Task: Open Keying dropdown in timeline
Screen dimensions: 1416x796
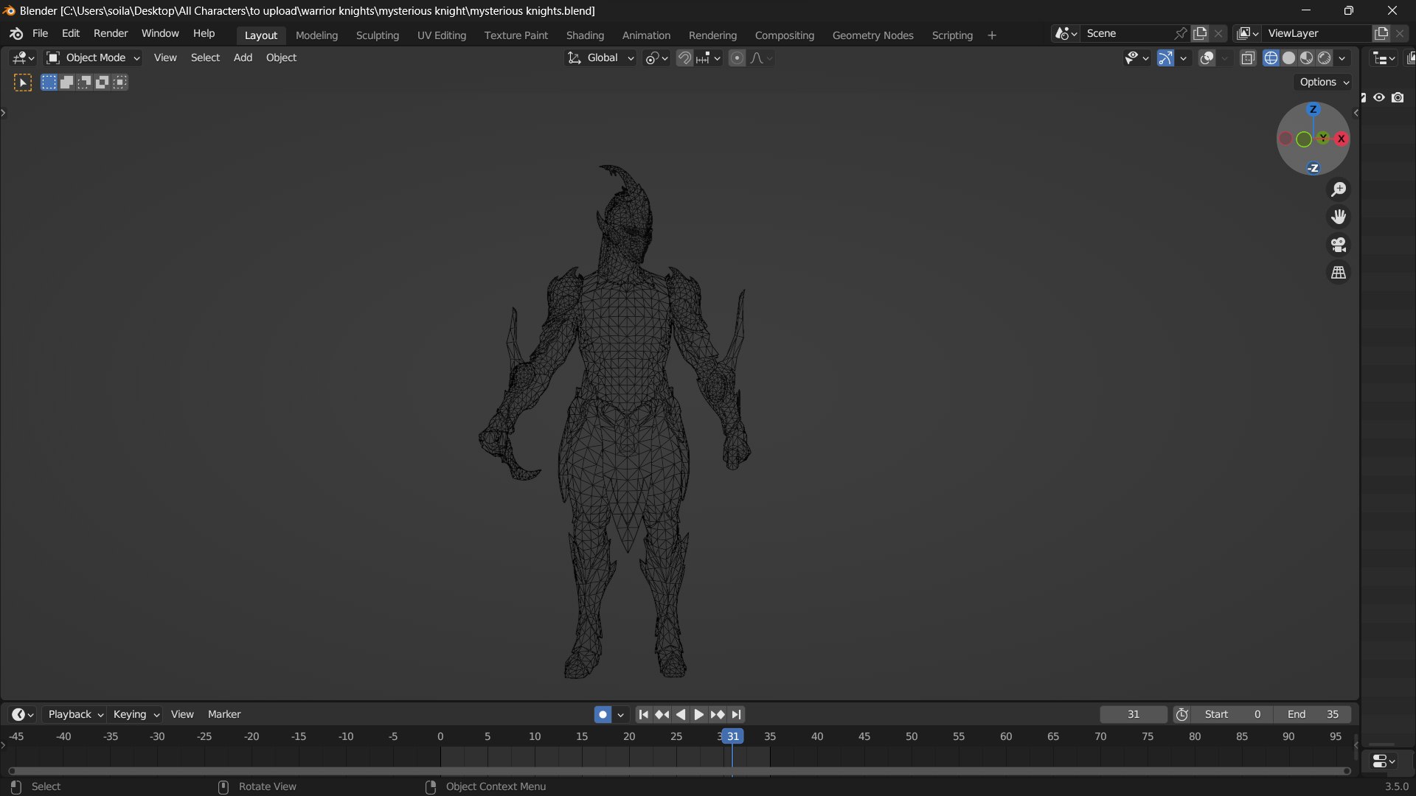Action: 136,714
